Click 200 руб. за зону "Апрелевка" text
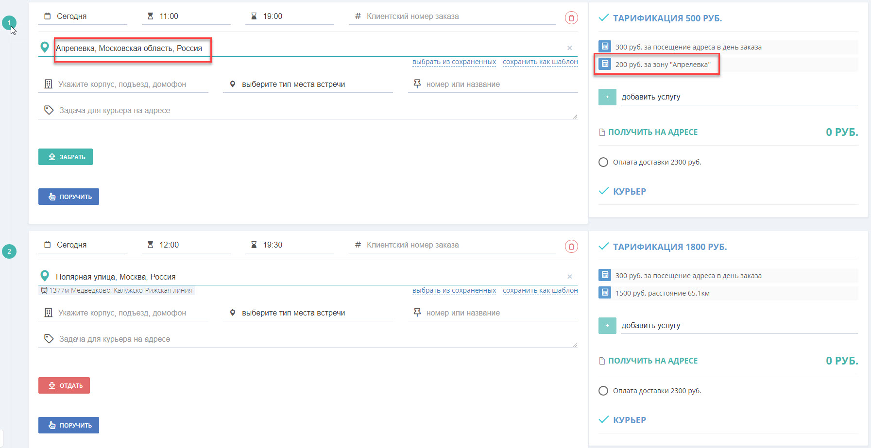 tap(663, 65)
